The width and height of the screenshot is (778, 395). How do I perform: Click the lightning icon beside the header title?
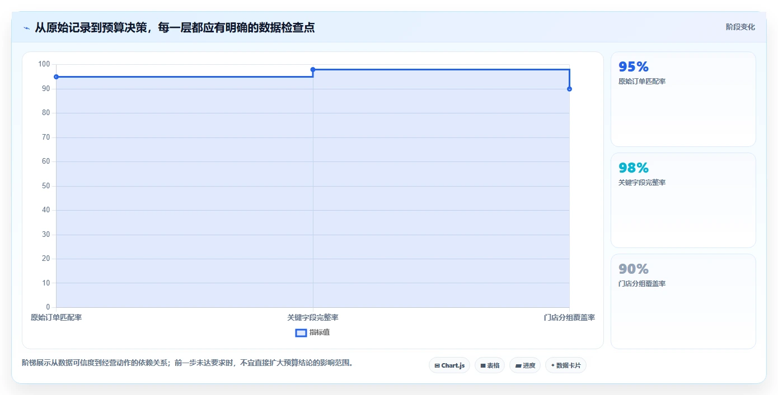(26, 28)
